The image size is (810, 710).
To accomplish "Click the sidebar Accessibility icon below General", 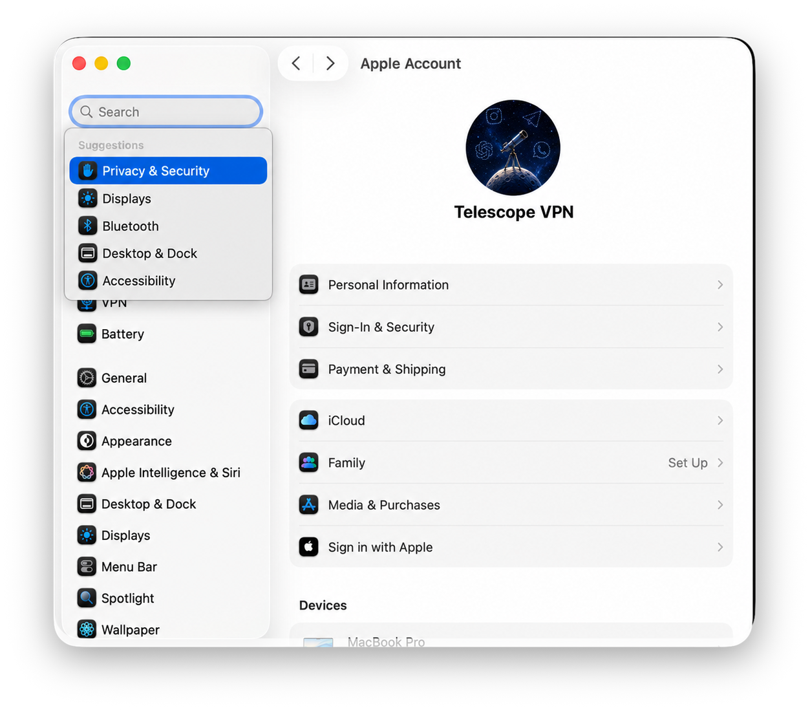I will click(x=87, y=409).
